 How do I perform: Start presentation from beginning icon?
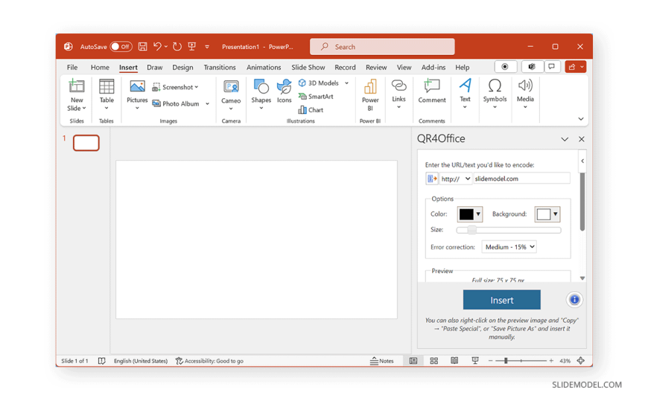tap(191, 46)
